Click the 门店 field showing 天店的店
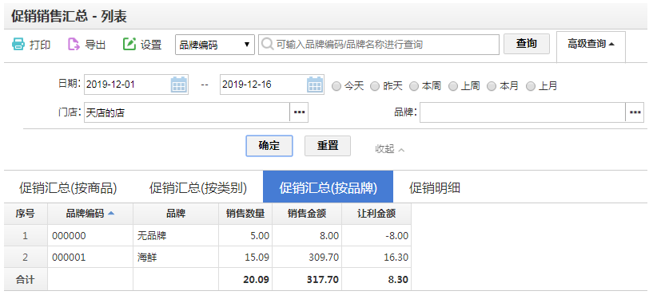The width and height of the screenshot is (657, 295). pyautogui.click(x=187, y=112)
